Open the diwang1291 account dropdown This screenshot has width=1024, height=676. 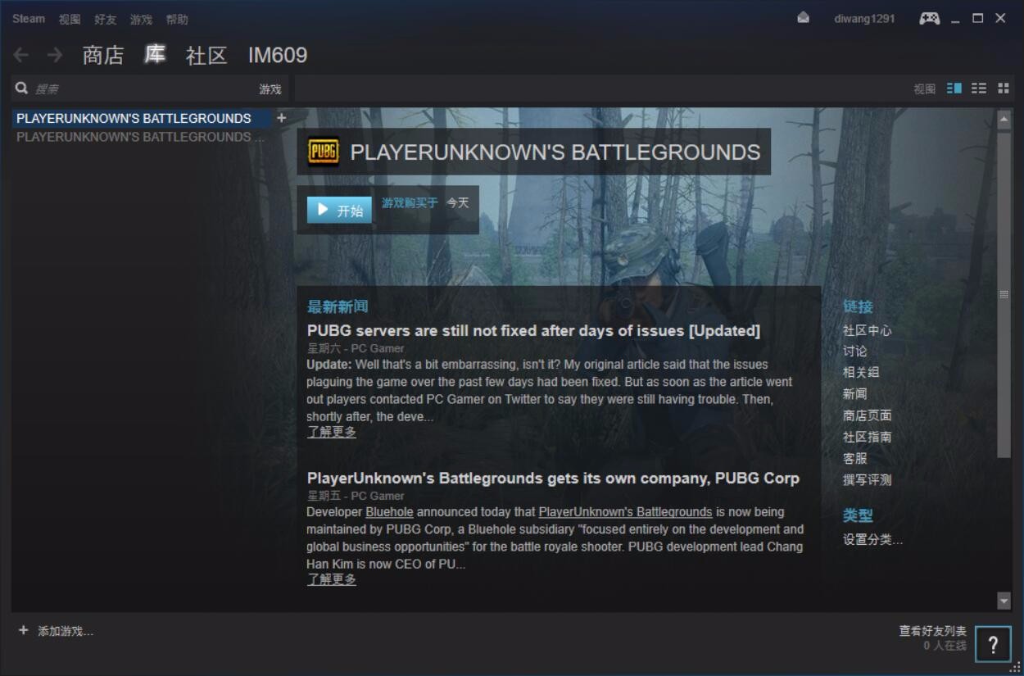point(864,19)
